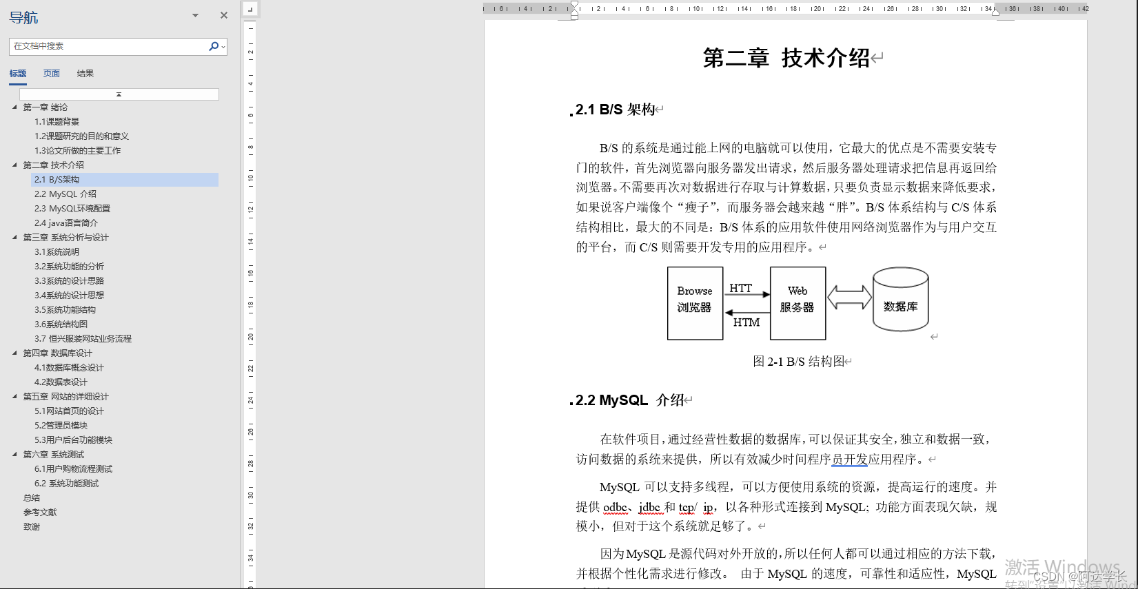Select the 数据库 cylinder shape in diagram
Screen dimensions: 1138x589
coord(900,300)
